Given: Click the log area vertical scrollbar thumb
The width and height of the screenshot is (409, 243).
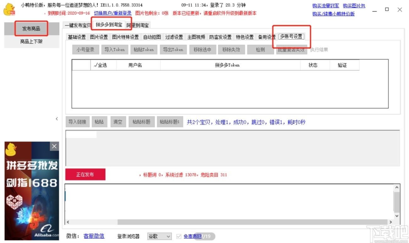Looking at the screenshot, I should (397, 202).
